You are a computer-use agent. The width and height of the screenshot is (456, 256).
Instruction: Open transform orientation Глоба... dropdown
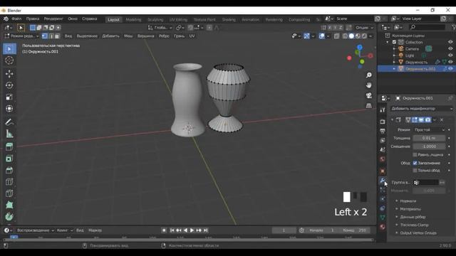[160, 28]
